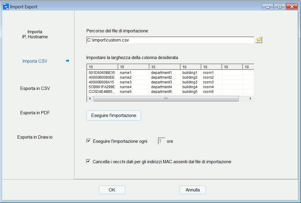Toggle the 'Eseguire l'importazione ogni' checkbox
This screenshot has height=203, width=301.
(88, 141)
